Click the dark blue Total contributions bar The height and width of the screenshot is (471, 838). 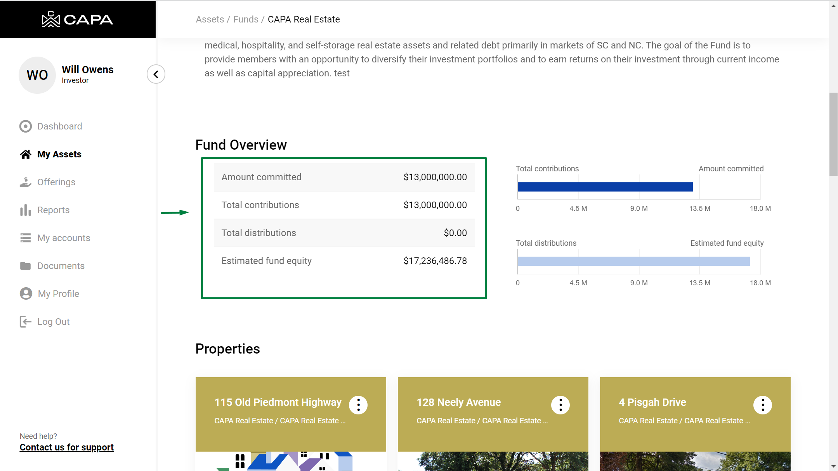pos(605,187)
